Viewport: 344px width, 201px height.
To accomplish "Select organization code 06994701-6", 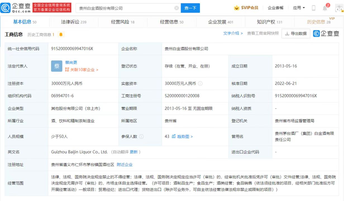I will [x=62, y=96].
